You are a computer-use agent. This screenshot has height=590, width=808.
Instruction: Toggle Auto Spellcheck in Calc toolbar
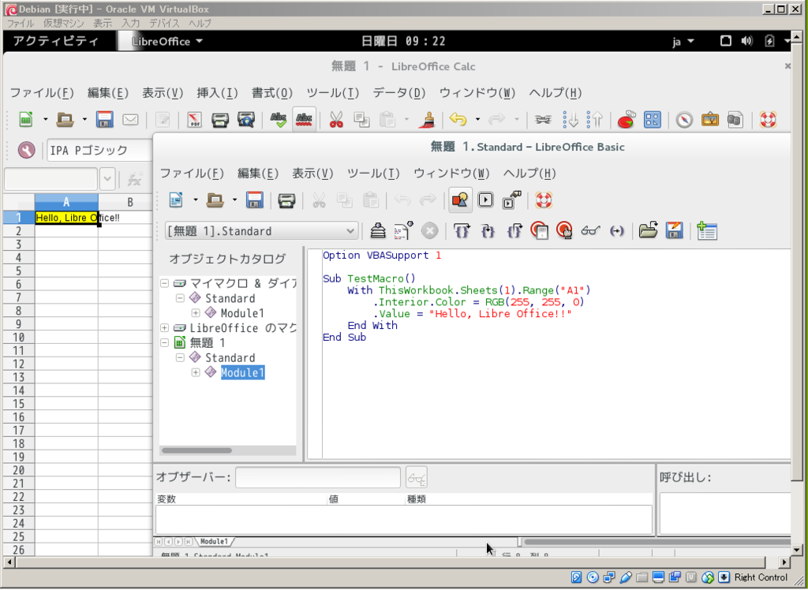point(304,120)
